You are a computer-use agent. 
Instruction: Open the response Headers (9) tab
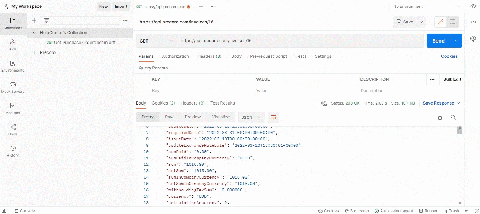pos(193,103)
